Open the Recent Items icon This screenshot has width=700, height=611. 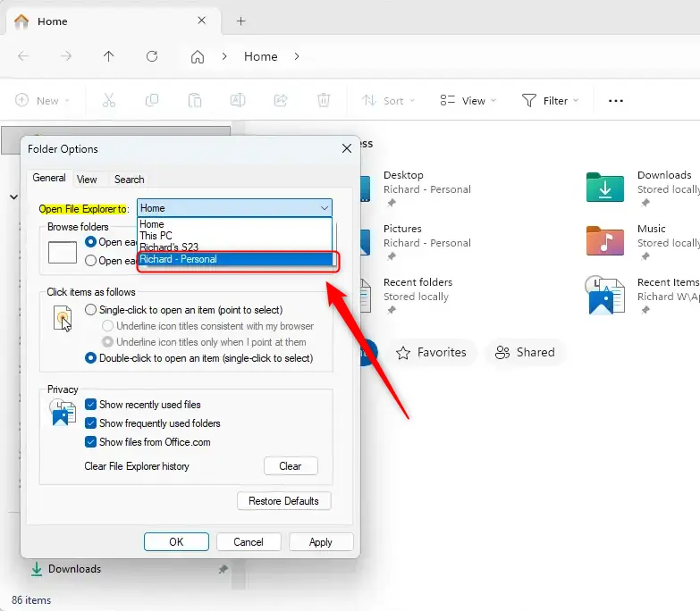[605, 295]
